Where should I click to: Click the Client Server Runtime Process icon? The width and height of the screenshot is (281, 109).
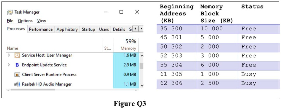click(17, 75)
